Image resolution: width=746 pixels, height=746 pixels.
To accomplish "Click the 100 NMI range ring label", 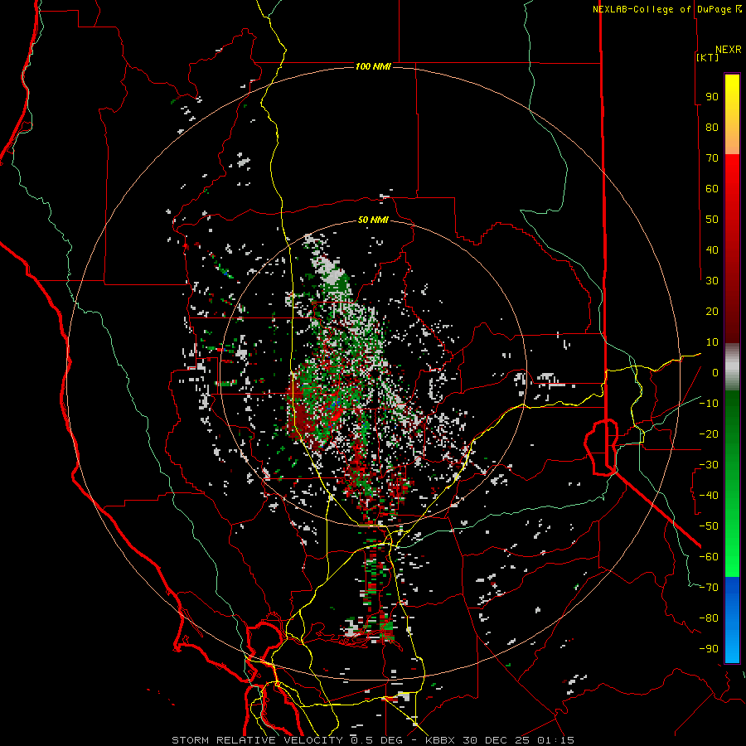I will pyautogui.click(x=373, y=66).
